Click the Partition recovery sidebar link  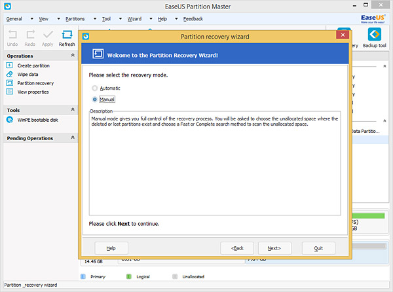(35, 83)
